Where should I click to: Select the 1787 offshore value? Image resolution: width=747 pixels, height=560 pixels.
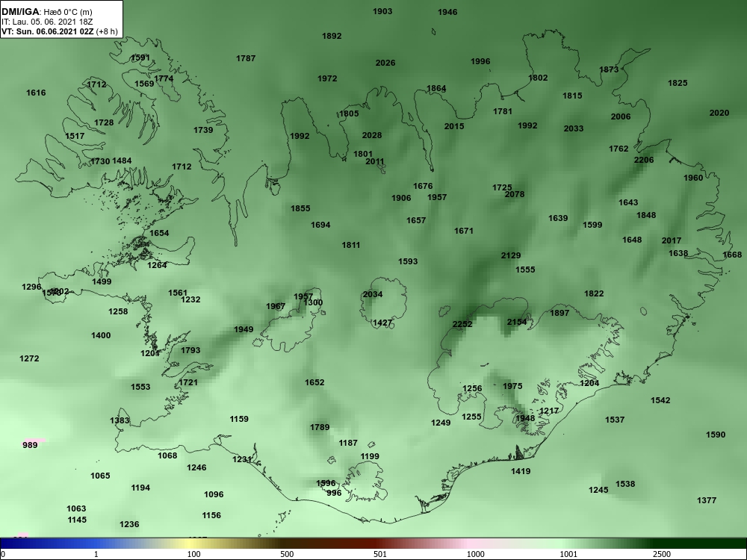point(246,58)
